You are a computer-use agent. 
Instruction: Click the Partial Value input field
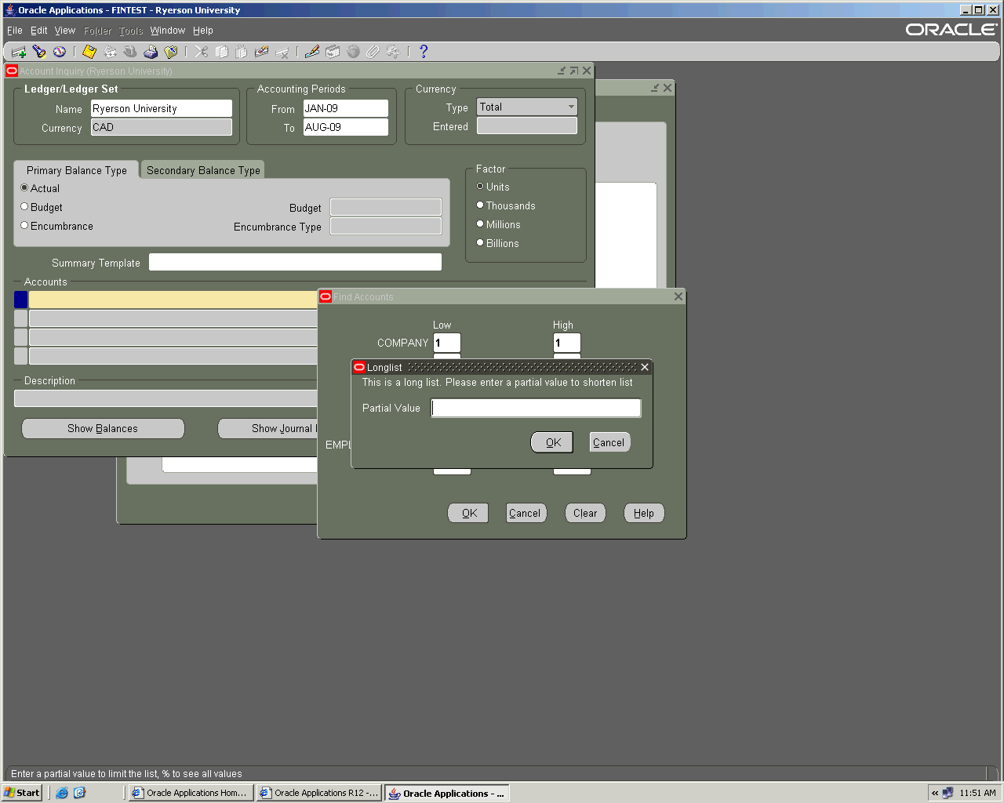pos(536,409)
